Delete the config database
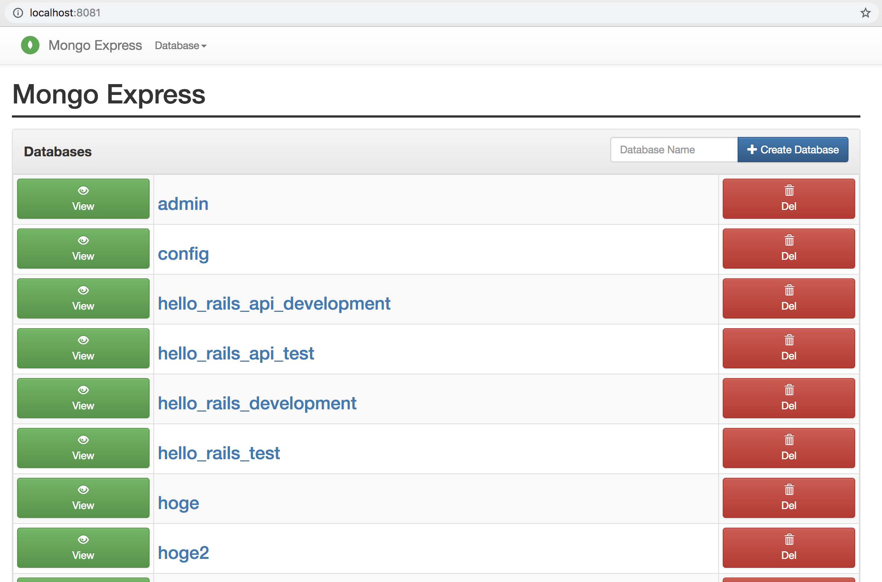This screenshot has width=882, height=582. (789, 249)
